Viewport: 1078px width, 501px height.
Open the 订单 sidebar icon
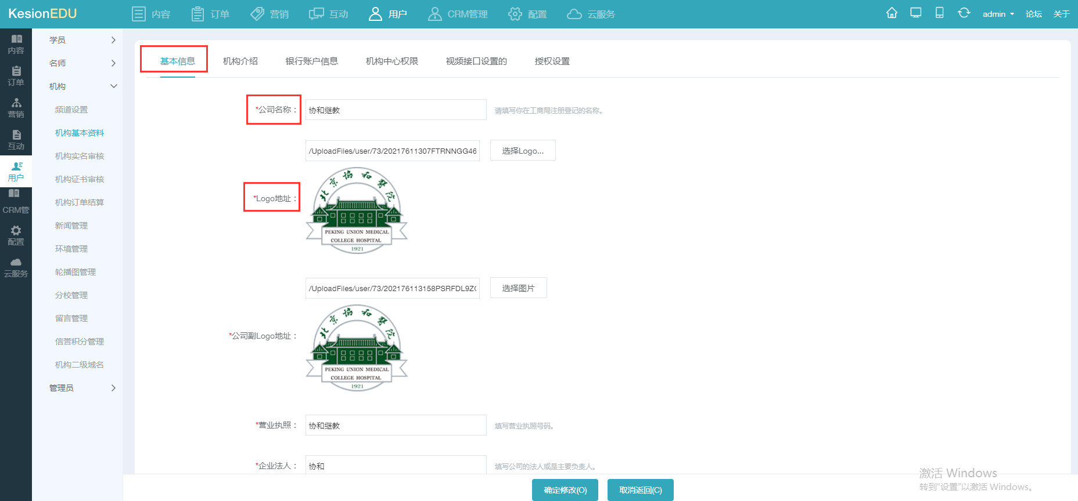click(16, 76)
